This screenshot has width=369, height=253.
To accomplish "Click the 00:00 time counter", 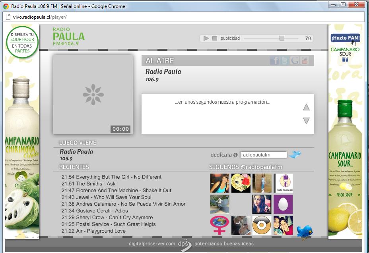I will coord(120,129).
